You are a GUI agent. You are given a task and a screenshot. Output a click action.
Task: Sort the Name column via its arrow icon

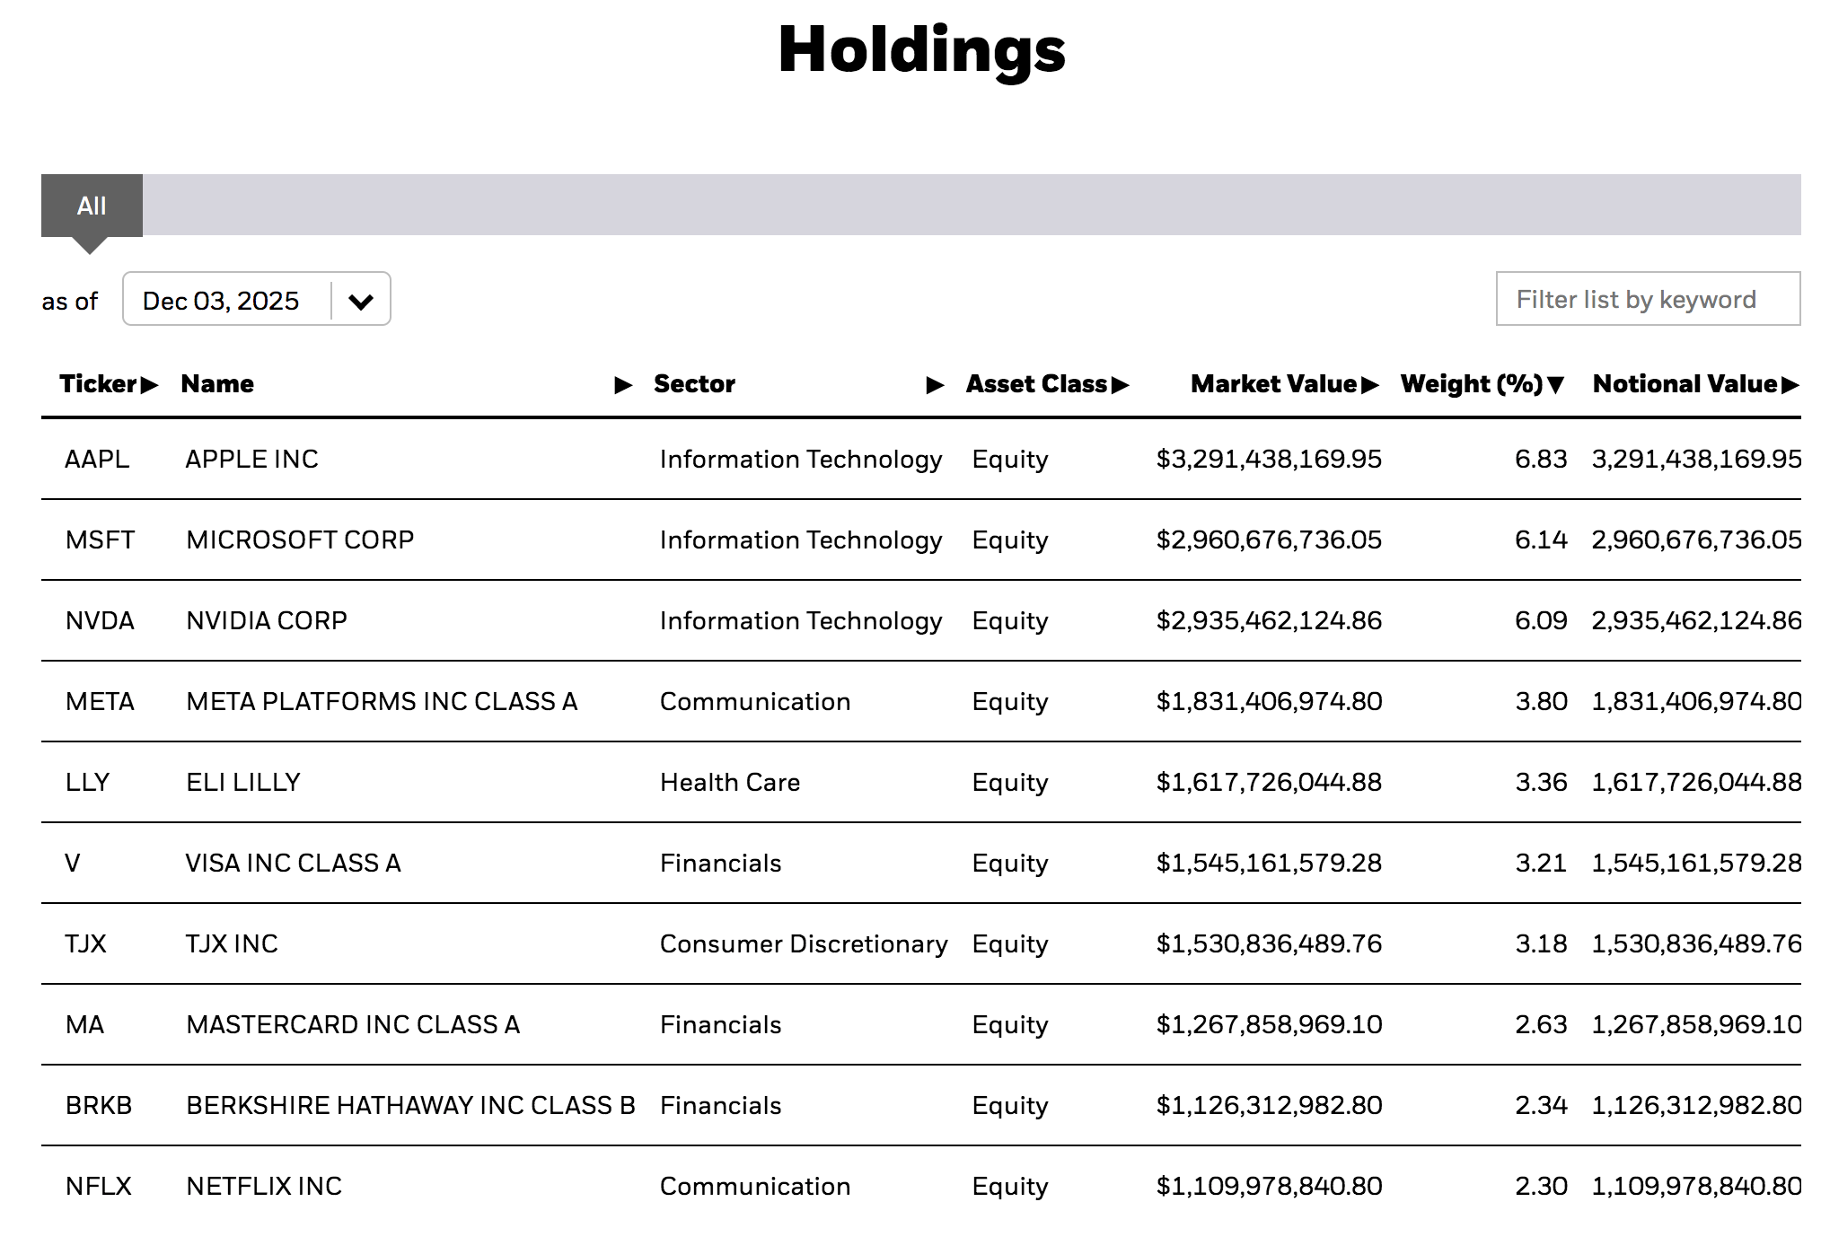621,384
